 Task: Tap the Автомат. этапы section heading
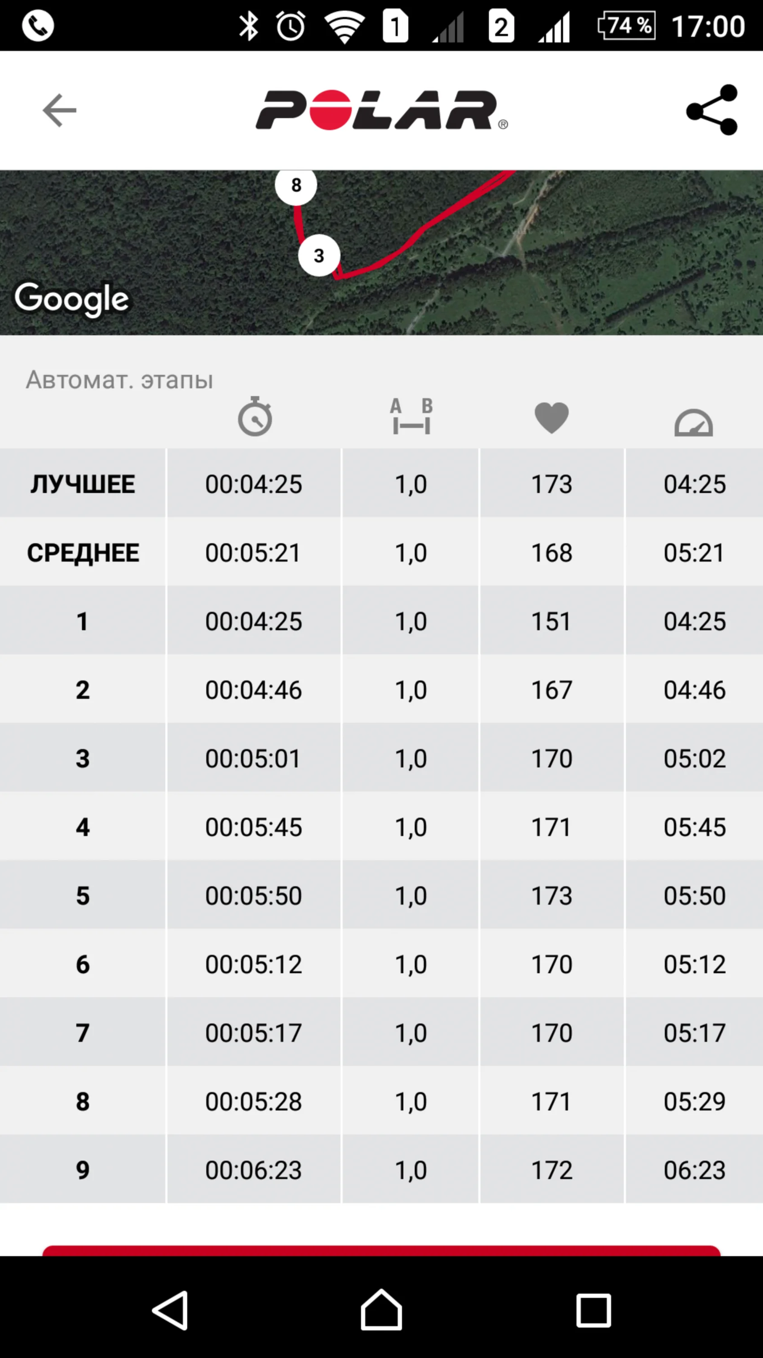point(119,380)
